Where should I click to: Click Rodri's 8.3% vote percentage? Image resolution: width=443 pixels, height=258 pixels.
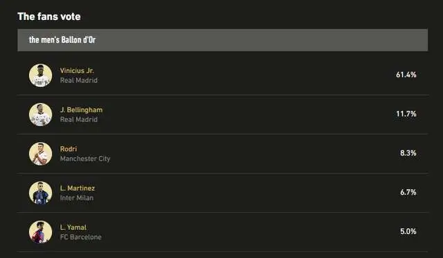[x=408, y=153]
